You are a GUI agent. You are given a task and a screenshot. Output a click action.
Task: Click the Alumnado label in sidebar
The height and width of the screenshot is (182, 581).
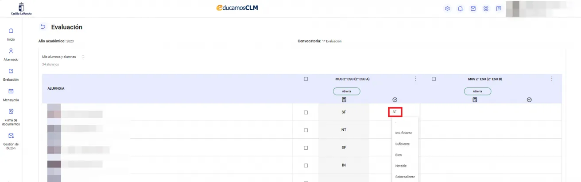[11, 60]
